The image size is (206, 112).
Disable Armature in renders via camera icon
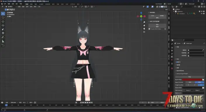coord(204,13)
